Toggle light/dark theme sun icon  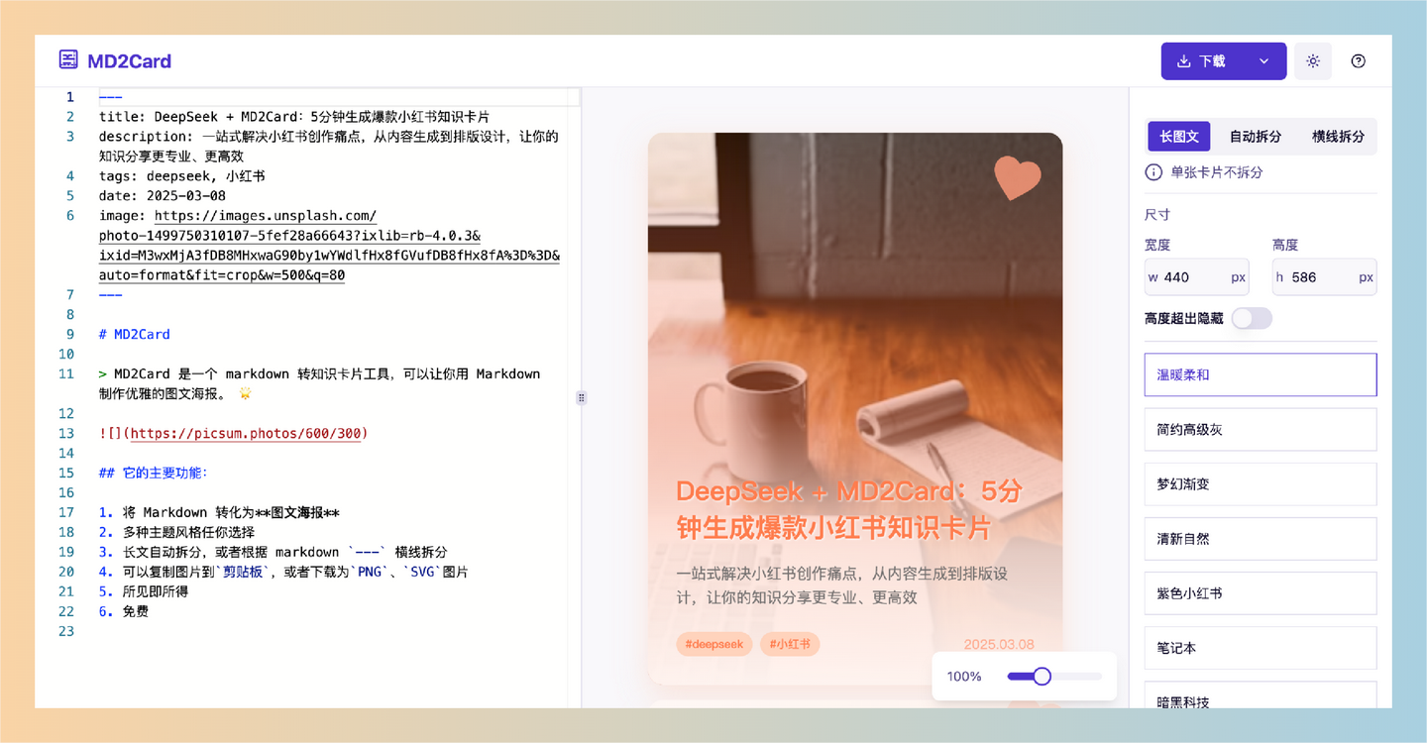point(1313,61)
